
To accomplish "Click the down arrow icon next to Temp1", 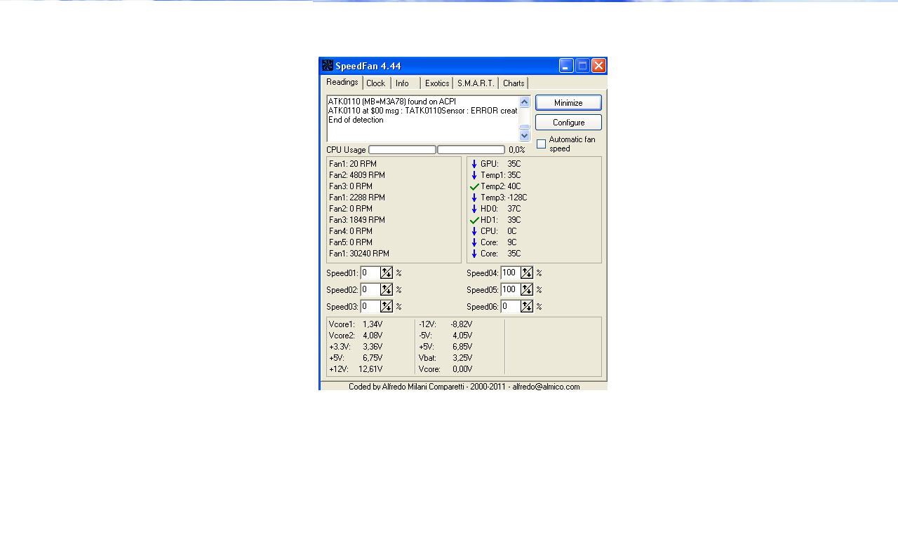I will (474, 175).
